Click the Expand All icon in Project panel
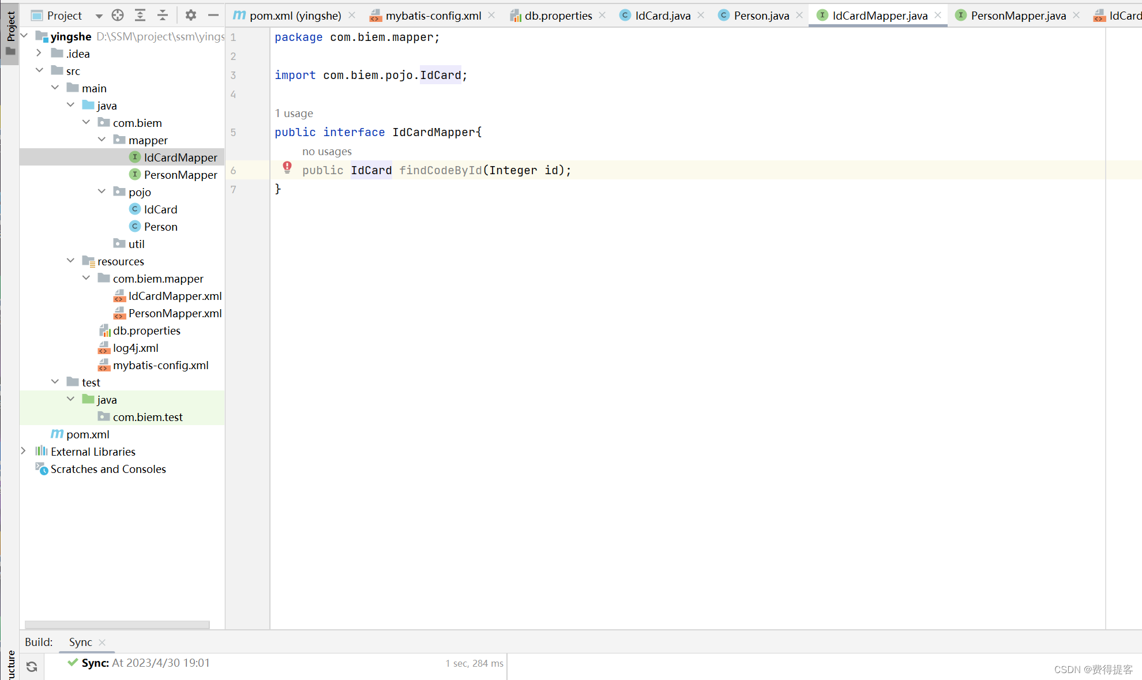This screenshot has height=680, width=1142. (140, 16)
